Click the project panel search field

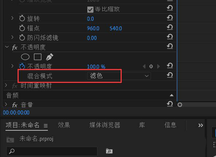point(52,151)
